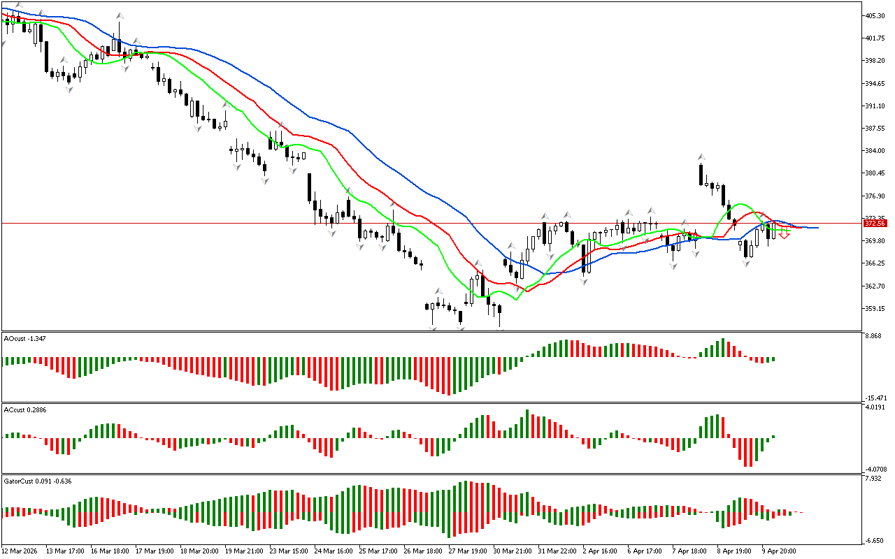This screenshot has height=559, width=895.
Task: Click the 7.932 GatorCust scale value
Action: (873, 479)
